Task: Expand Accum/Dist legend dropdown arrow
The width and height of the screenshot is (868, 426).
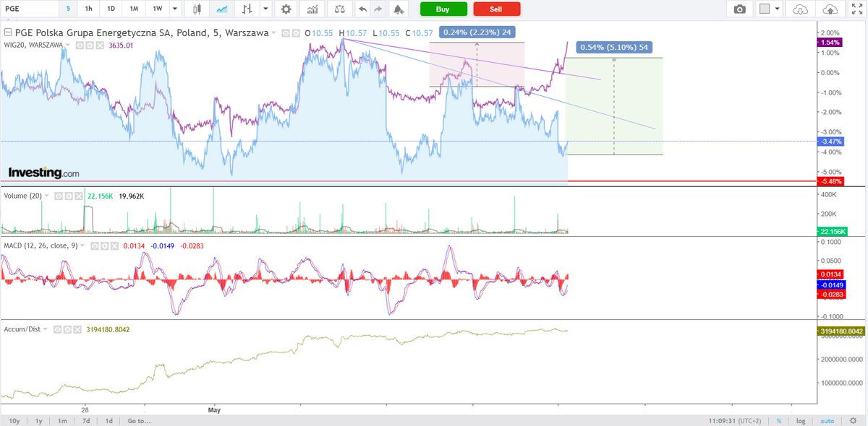Action: pyautogui.click(x=46, y=329)
